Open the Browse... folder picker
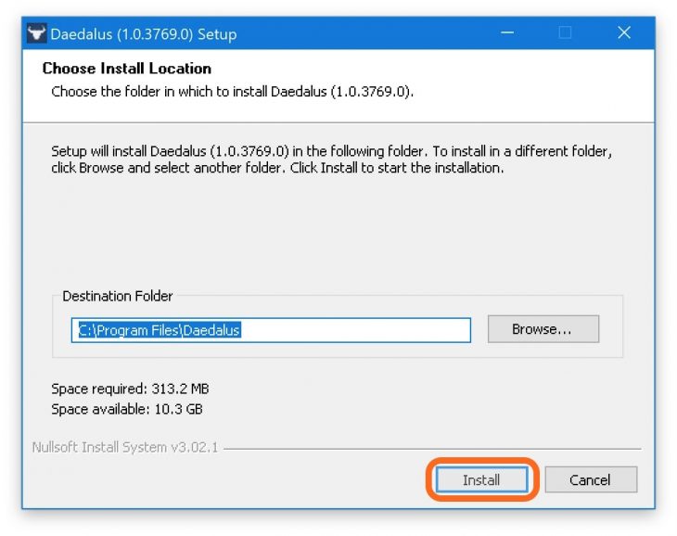The height and width of the screenshot is (536, 677). tap(543, 329)
